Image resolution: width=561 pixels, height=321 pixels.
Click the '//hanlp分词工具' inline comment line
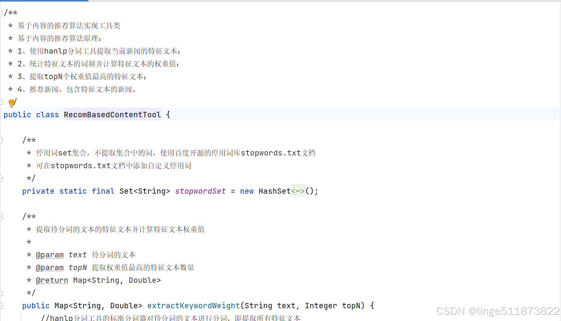(171, 318)
